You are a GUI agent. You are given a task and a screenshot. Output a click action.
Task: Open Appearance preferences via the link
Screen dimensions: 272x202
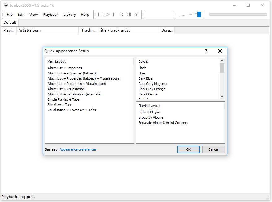click(x=78, y=149)
